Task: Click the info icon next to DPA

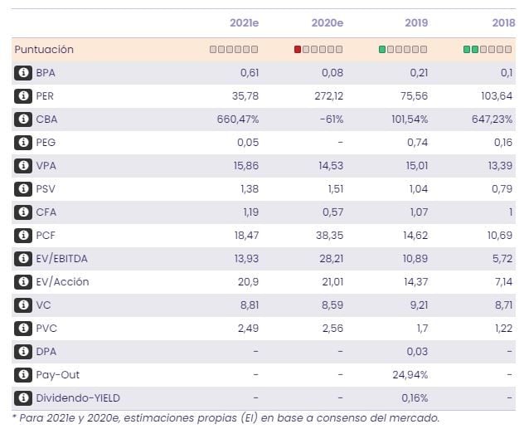Action: [x=22, y=352]
